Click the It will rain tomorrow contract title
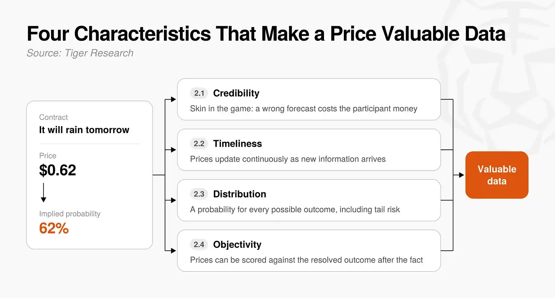 tap(84, 130)
